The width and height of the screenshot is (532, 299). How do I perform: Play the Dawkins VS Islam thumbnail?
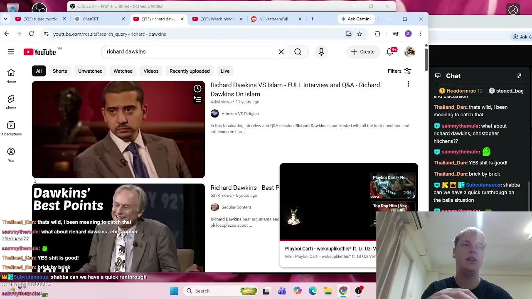tap(118, 129)
